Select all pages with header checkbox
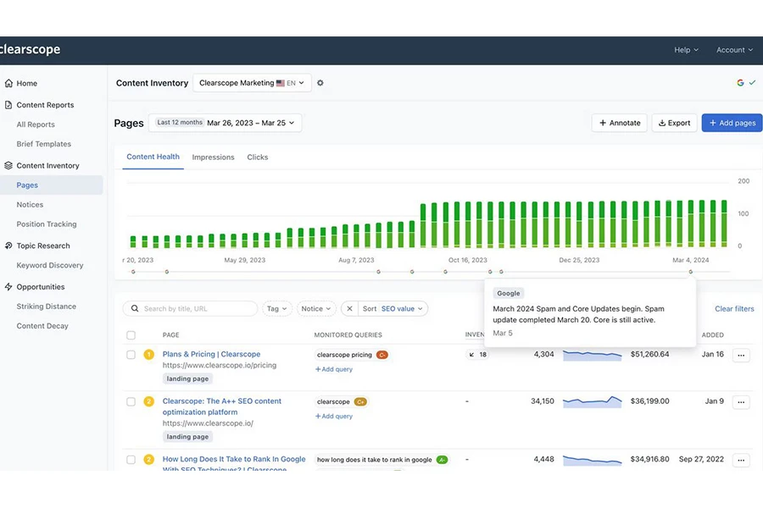Screen dimensions: 763x508 pyautogui.click(x=131, y=335)
